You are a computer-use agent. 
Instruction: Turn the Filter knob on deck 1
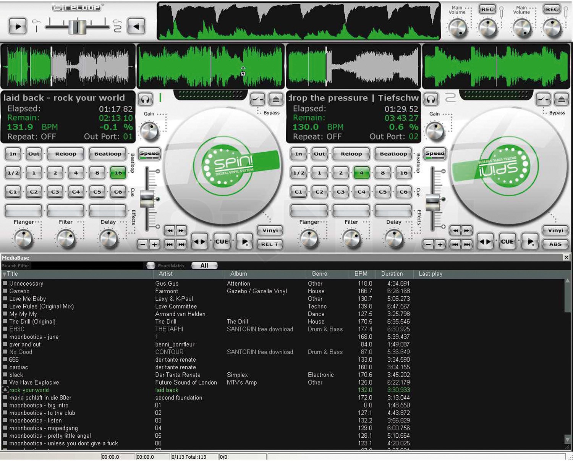tap(66, 239)
